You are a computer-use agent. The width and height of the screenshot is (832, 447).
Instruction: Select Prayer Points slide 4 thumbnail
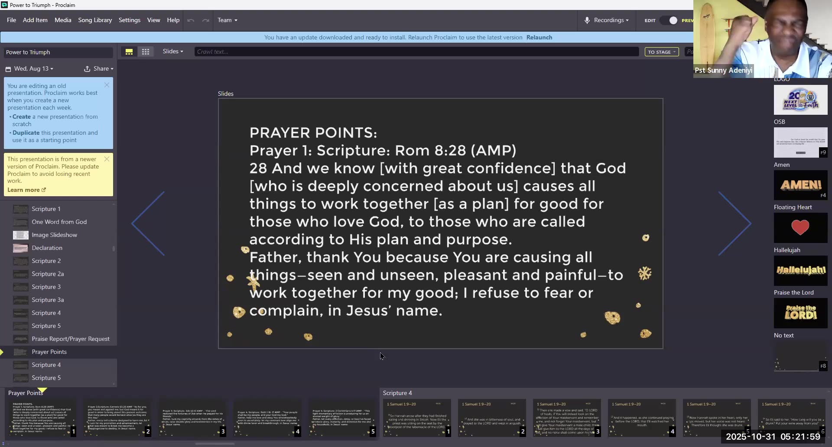(x=267, y=418)
